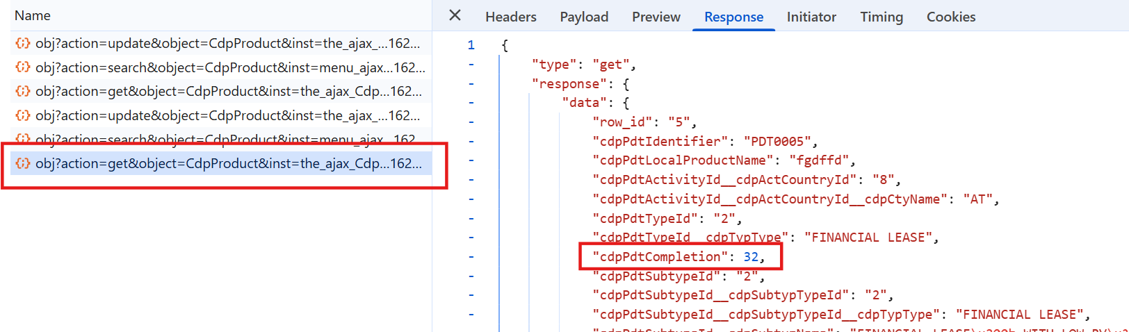This screenshot has height=332, width=1129.
Task: Click the icon of the second update request
Action: (x=23, y=115)
